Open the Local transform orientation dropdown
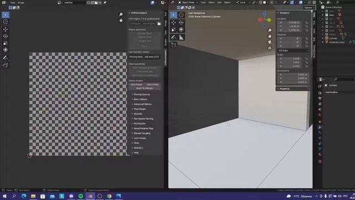This screenshot has width=355, height=200. point(242,2)
